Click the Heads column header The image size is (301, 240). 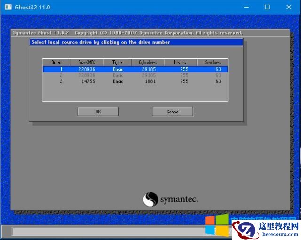pyautogui.click(x=180, y=63)
